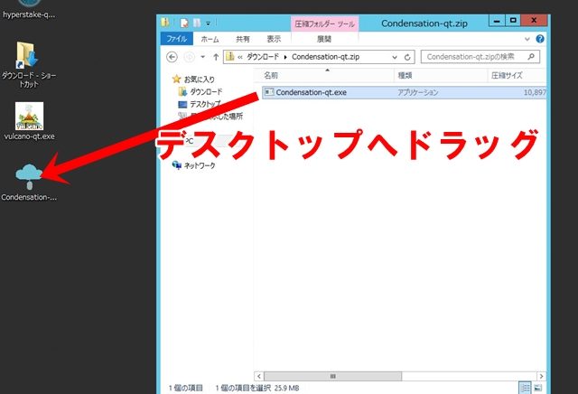Open the ファイル menu tab
This screenshot has width=578, height=394.
coord(177,39)
